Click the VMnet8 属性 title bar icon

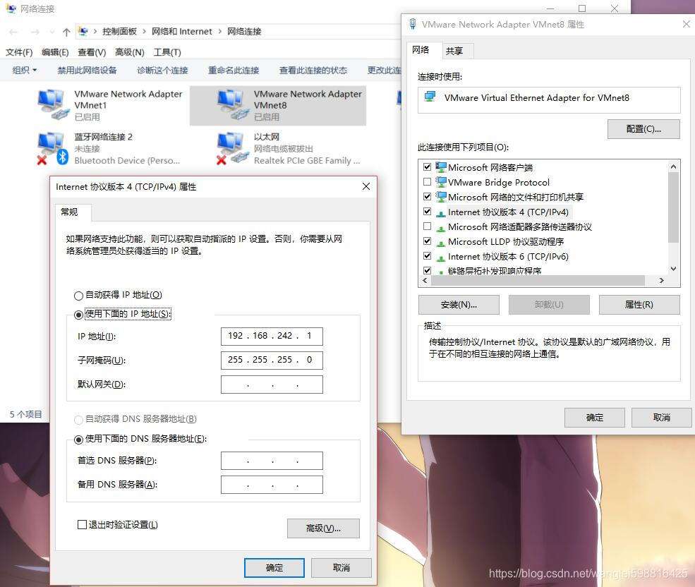click(413, 24)
